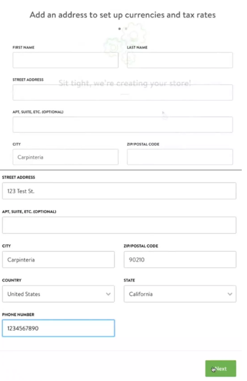Click the chevron arrow in the Country box
This screenshot has height=381, width=247.
click(x=109, y=294)
